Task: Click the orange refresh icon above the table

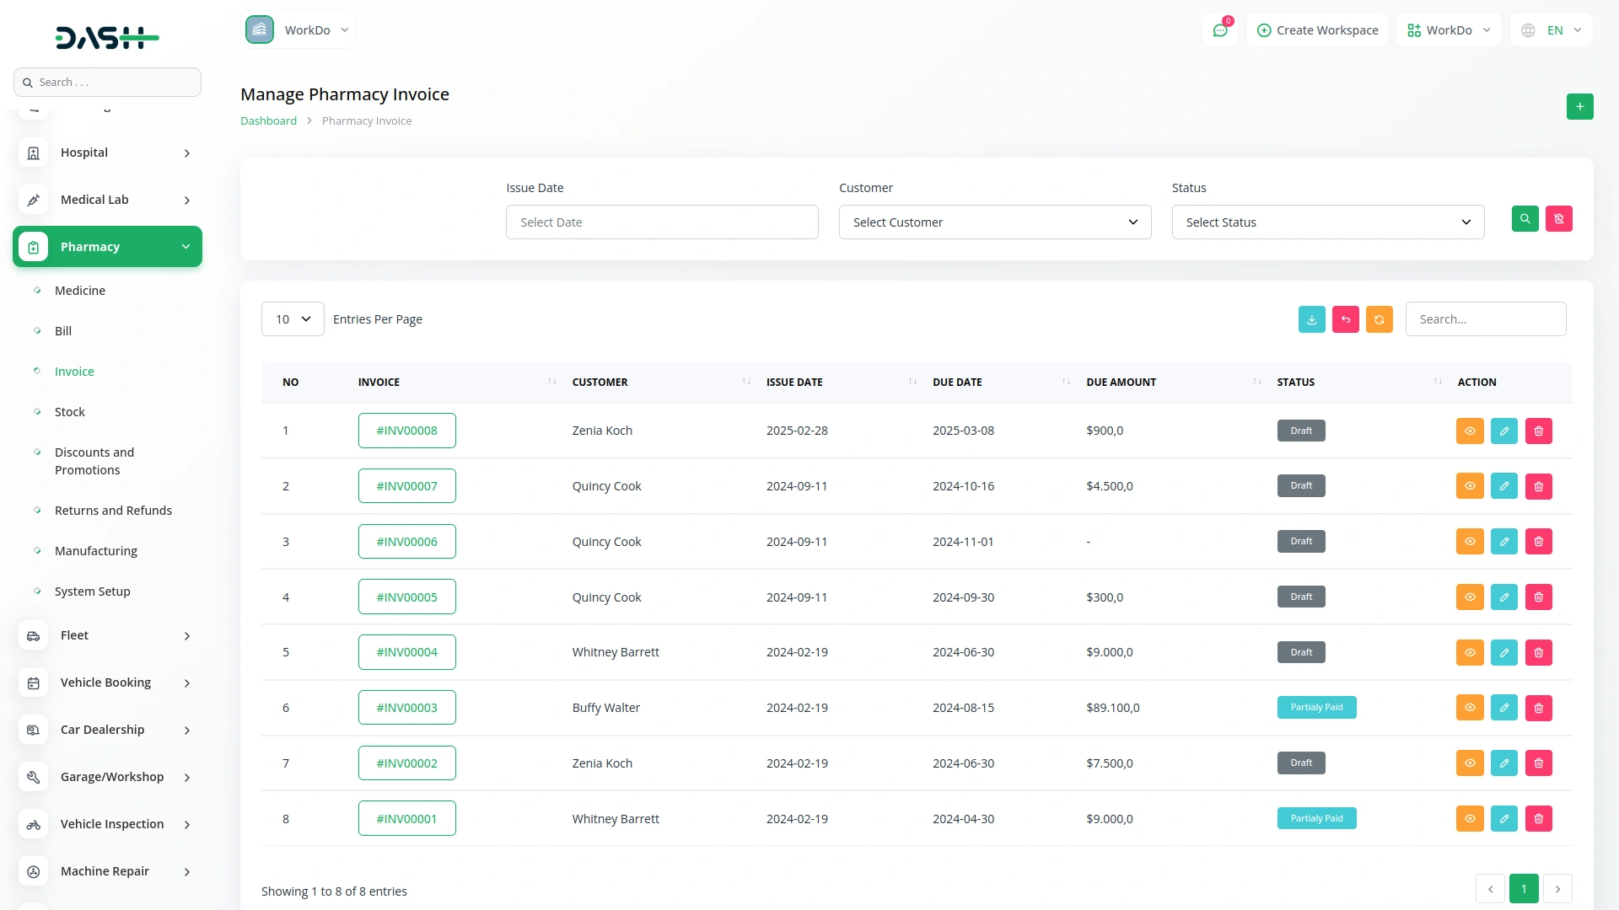Action: click(1379, 319)
